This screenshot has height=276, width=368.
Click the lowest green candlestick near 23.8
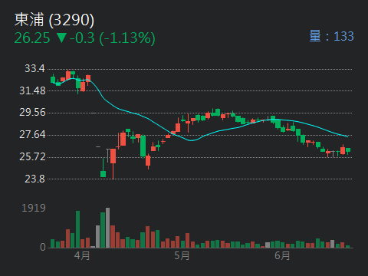(103, 168)
